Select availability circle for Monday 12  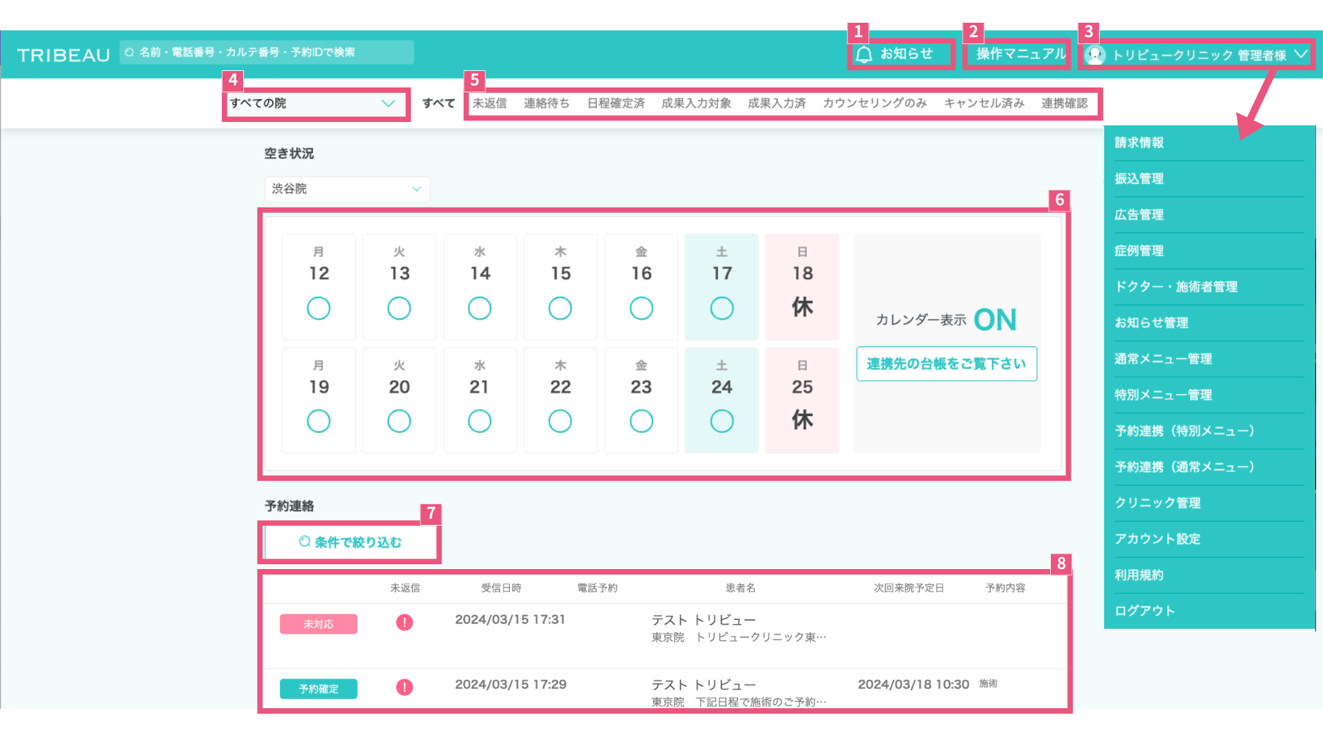click(318, 308)
